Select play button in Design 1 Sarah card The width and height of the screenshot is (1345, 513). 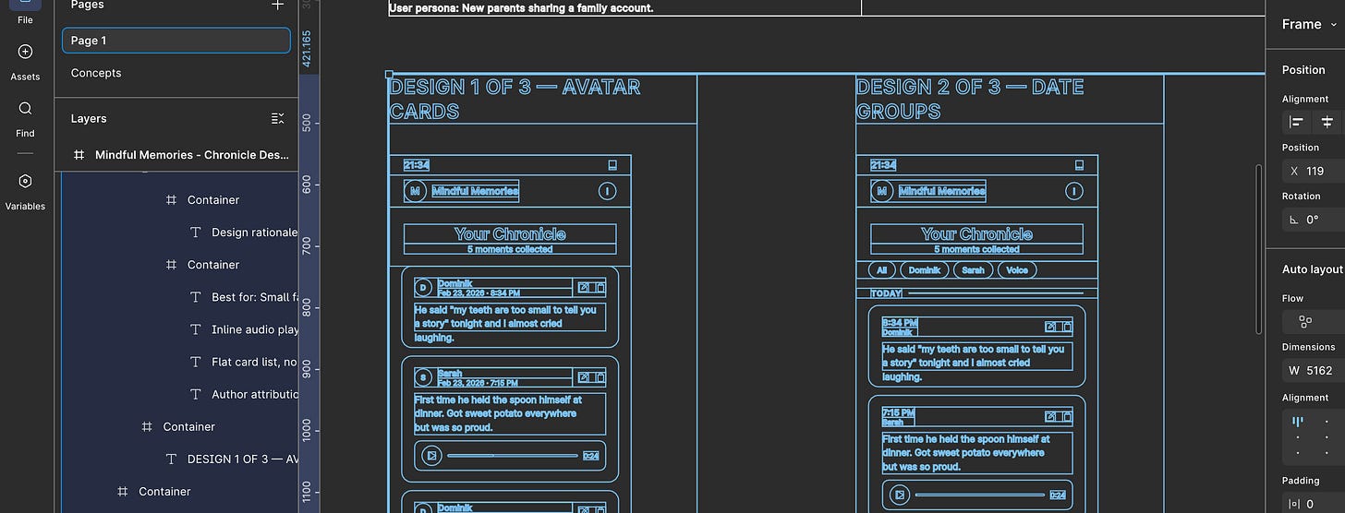pos(430,455)
